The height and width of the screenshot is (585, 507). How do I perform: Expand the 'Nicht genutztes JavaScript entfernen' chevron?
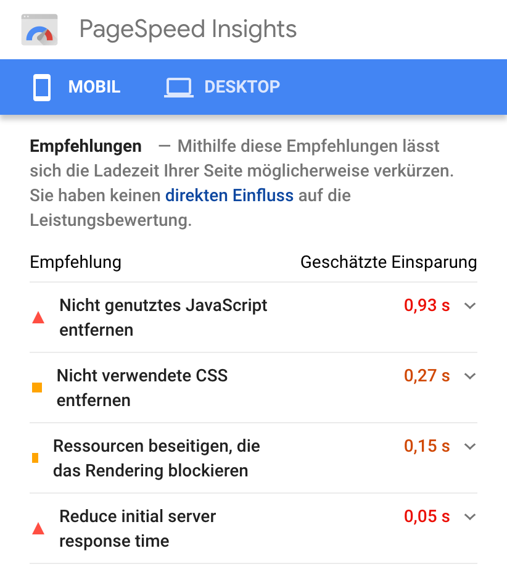pos(470,305)
